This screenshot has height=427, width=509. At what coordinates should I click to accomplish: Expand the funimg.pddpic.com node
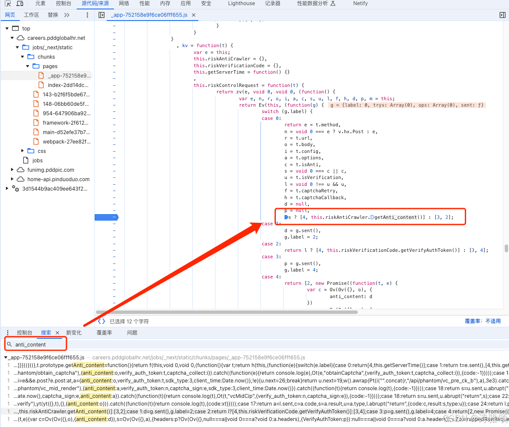[12, 169]
